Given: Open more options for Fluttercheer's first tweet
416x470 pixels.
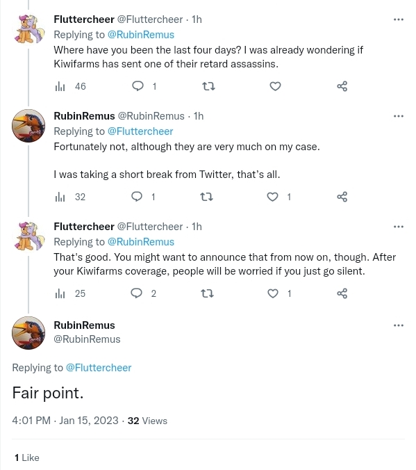Looking at the screenshot, I should tap(399, 19).
